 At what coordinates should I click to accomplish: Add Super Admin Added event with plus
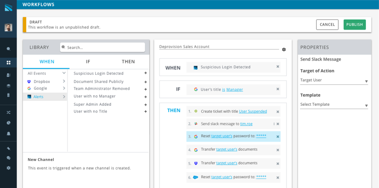coord(146,105)
